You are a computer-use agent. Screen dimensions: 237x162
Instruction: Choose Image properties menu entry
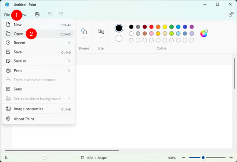tap(38, 109)
